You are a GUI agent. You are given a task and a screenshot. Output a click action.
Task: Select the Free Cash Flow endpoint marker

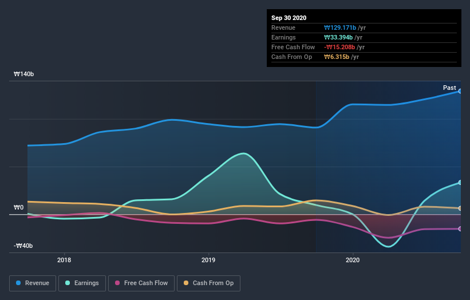pos(460,229)
